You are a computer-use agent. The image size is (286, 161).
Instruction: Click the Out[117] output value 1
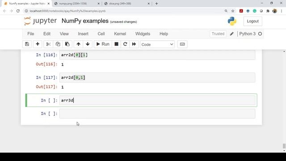coord(63,87)
